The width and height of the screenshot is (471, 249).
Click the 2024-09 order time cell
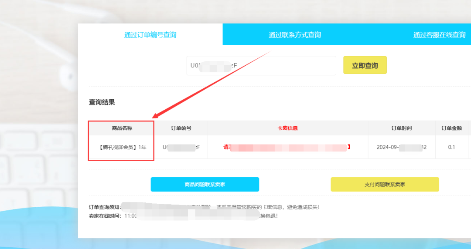[402, 147]
